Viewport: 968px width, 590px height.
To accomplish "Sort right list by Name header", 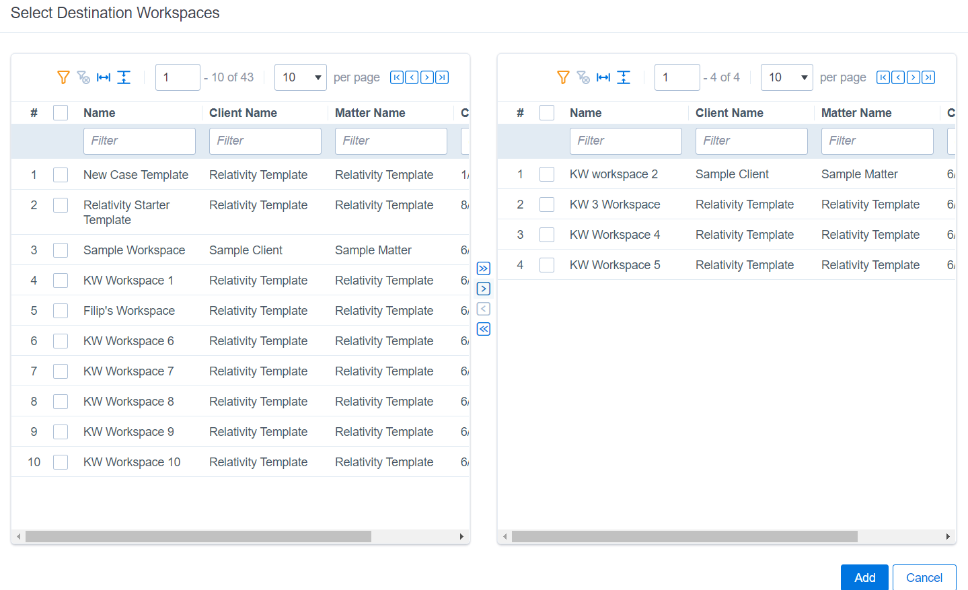I will [585, 113].
